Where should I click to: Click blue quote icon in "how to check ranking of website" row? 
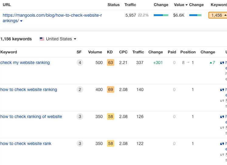tap(222, 117)
